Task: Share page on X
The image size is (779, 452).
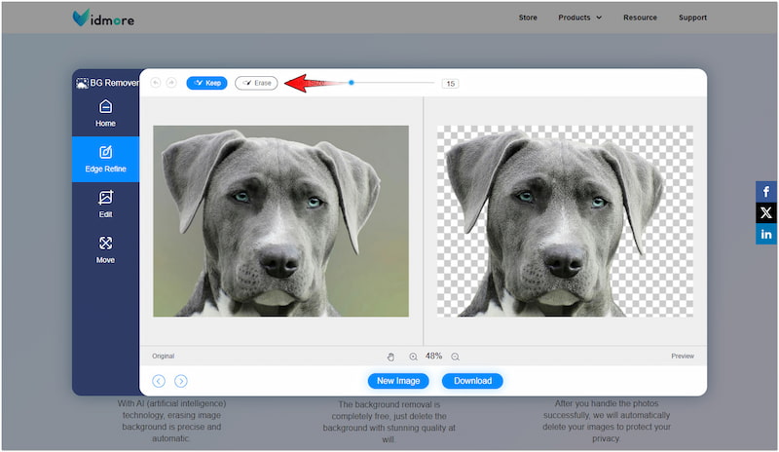Action: (x=766, y=212)
